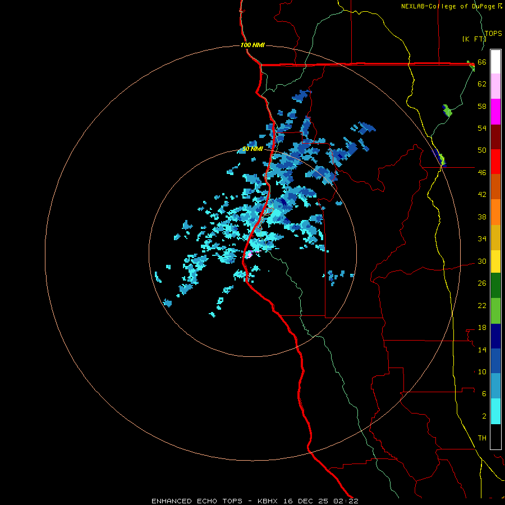The image size is (505, 505).
Task: Click the 100 NMI range ring label
Action: click(252, 45)
